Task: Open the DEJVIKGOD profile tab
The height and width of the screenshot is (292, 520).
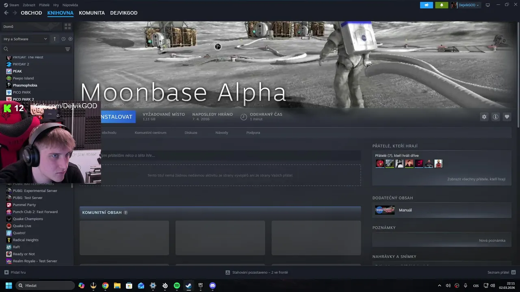Action: pos(124,13)
